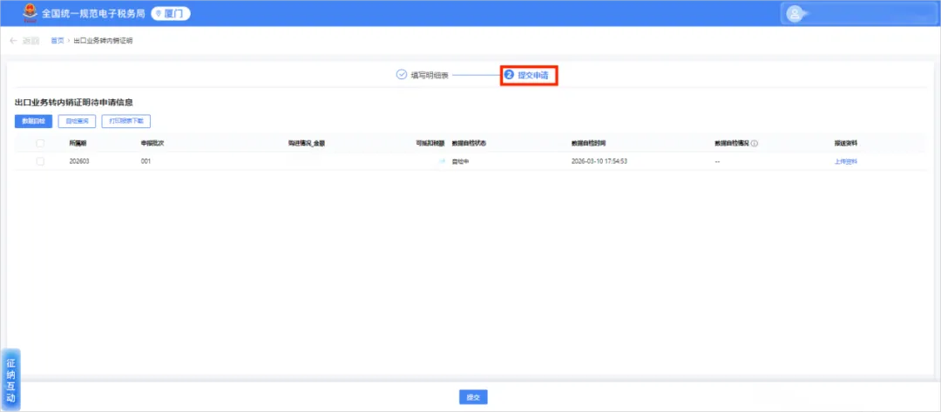This screenshot has height=412, width=941.
Task: Click the 填写明细表 step label
Action: click(x=430, y=75)
